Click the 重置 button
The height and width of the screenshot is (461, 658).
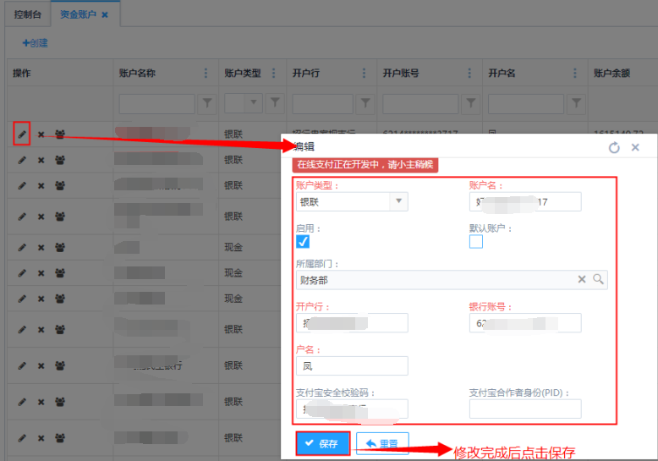[382, 443]
